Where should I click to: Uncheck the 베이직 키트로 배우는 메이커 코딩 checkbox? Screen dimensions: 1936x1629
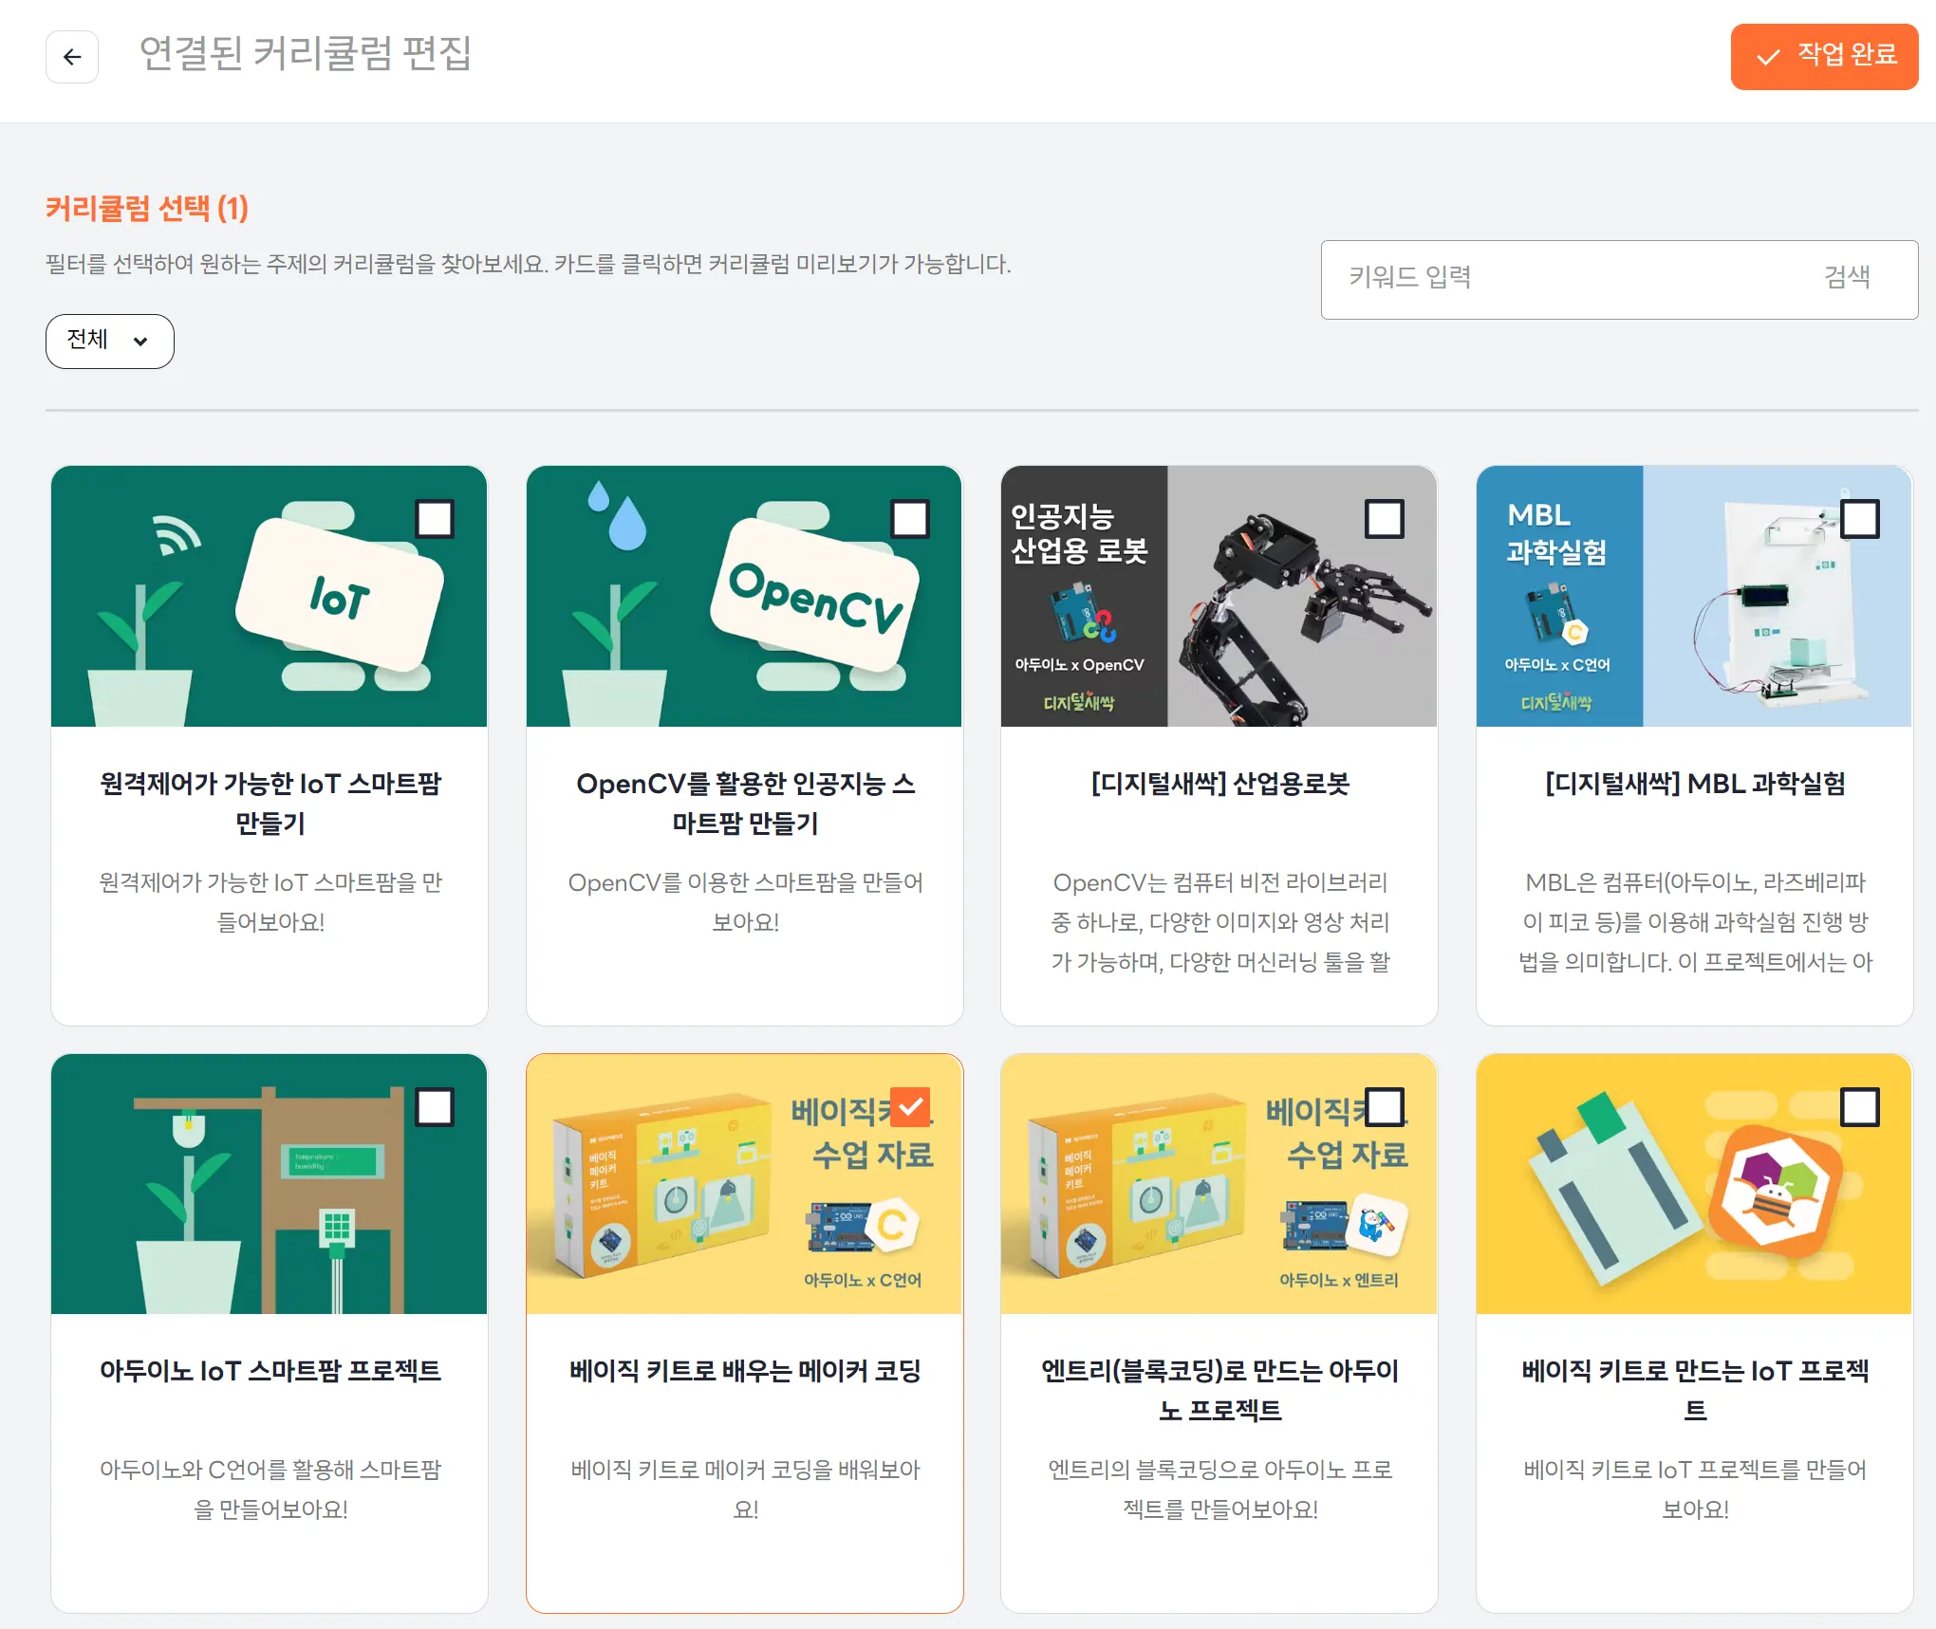909,1106
